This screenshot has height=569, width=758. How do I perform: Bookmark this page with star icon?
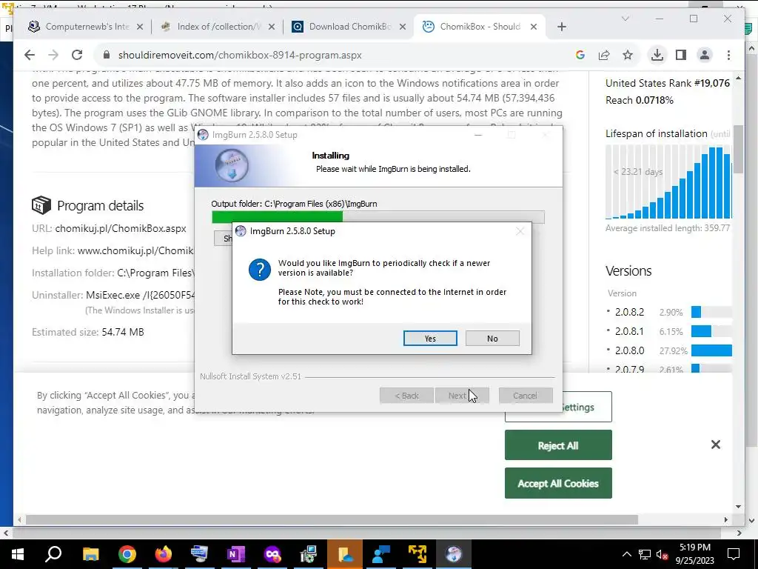(628, 55)
